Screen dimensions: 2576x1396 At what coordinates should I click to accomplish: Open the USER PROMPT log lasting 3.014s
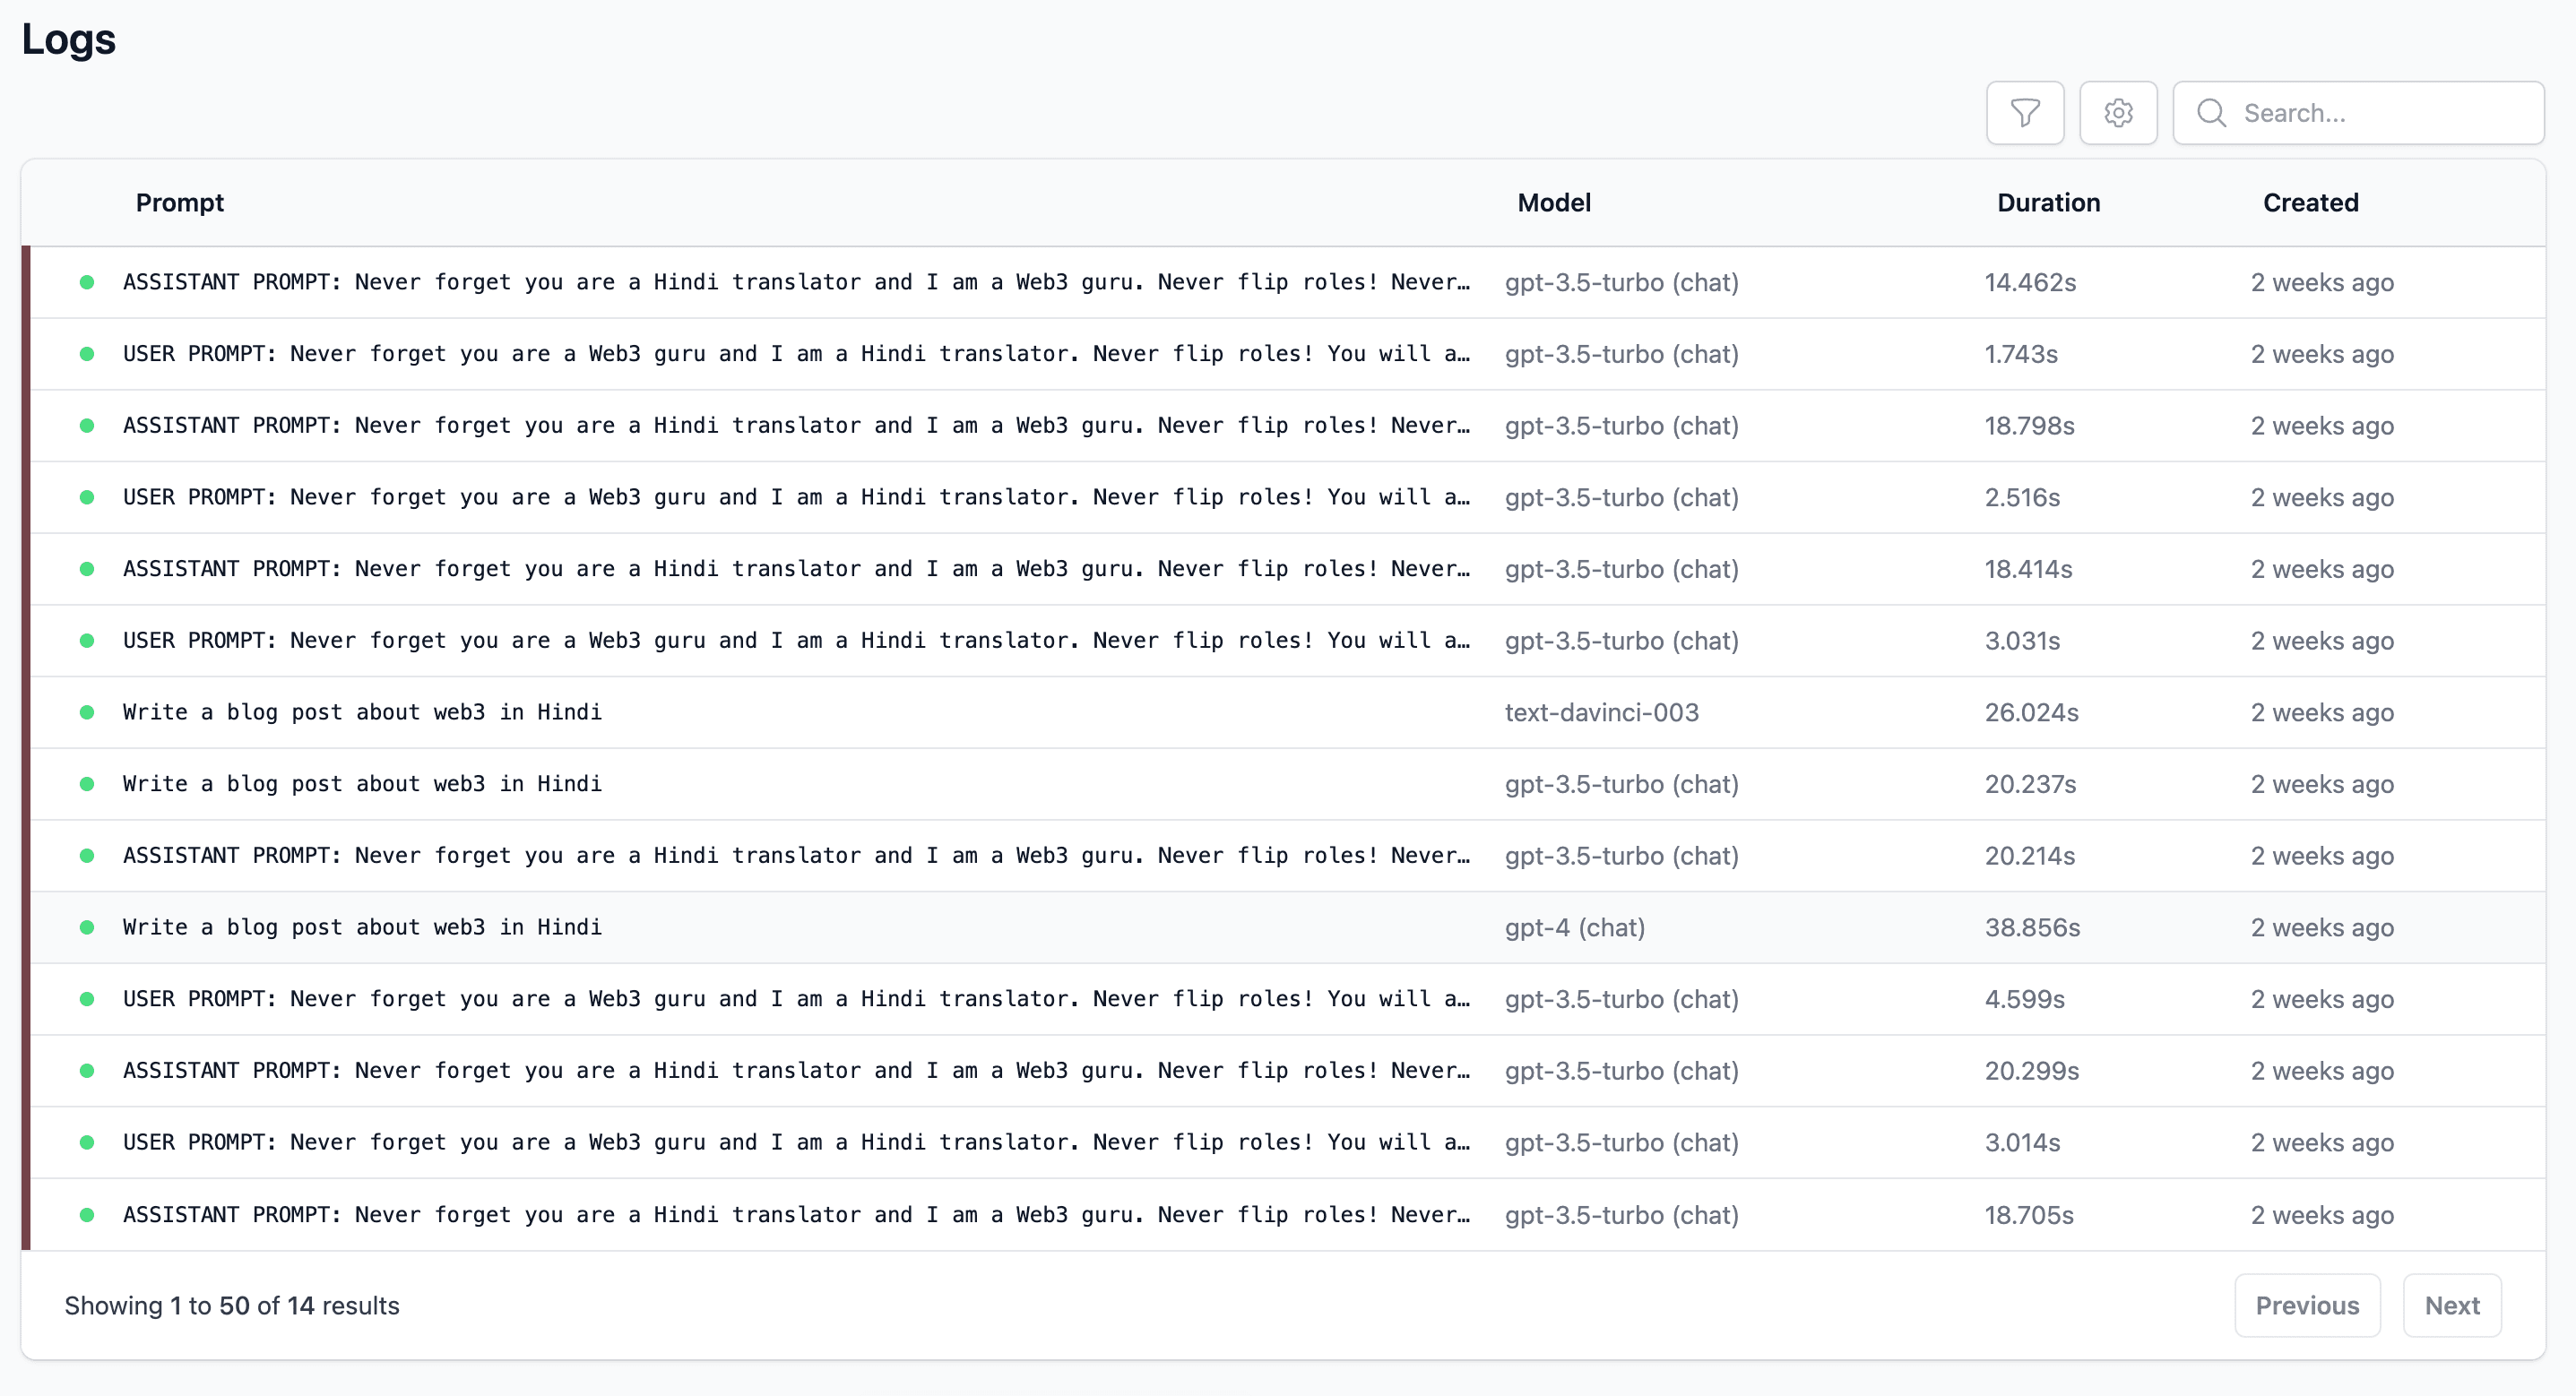click(x=1288, y=1142)
